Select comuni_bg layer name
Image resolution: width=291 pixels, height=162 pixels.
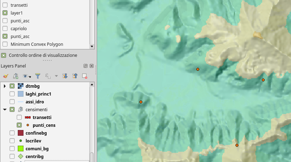coord(37,148)
